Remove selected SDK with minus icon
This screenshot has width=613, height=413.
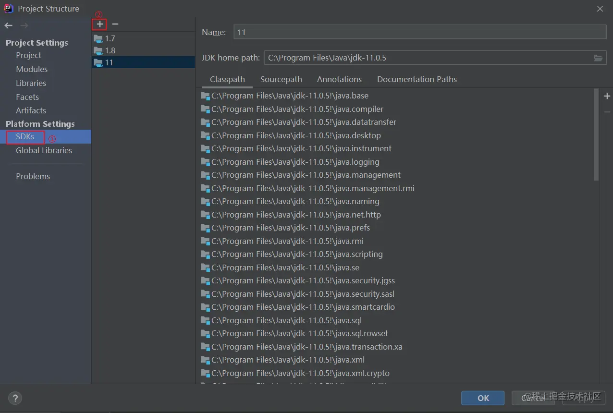[115, 24]
